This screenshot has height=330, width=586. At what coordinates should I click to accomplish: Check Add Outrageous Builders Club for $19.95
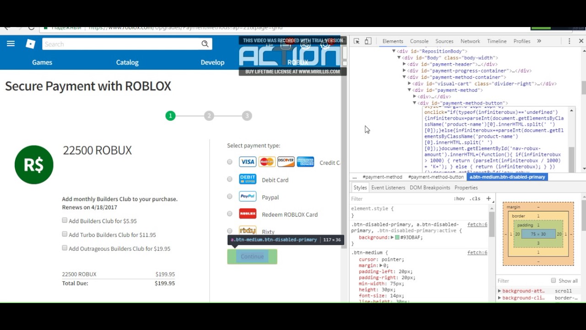coord(65,248)
